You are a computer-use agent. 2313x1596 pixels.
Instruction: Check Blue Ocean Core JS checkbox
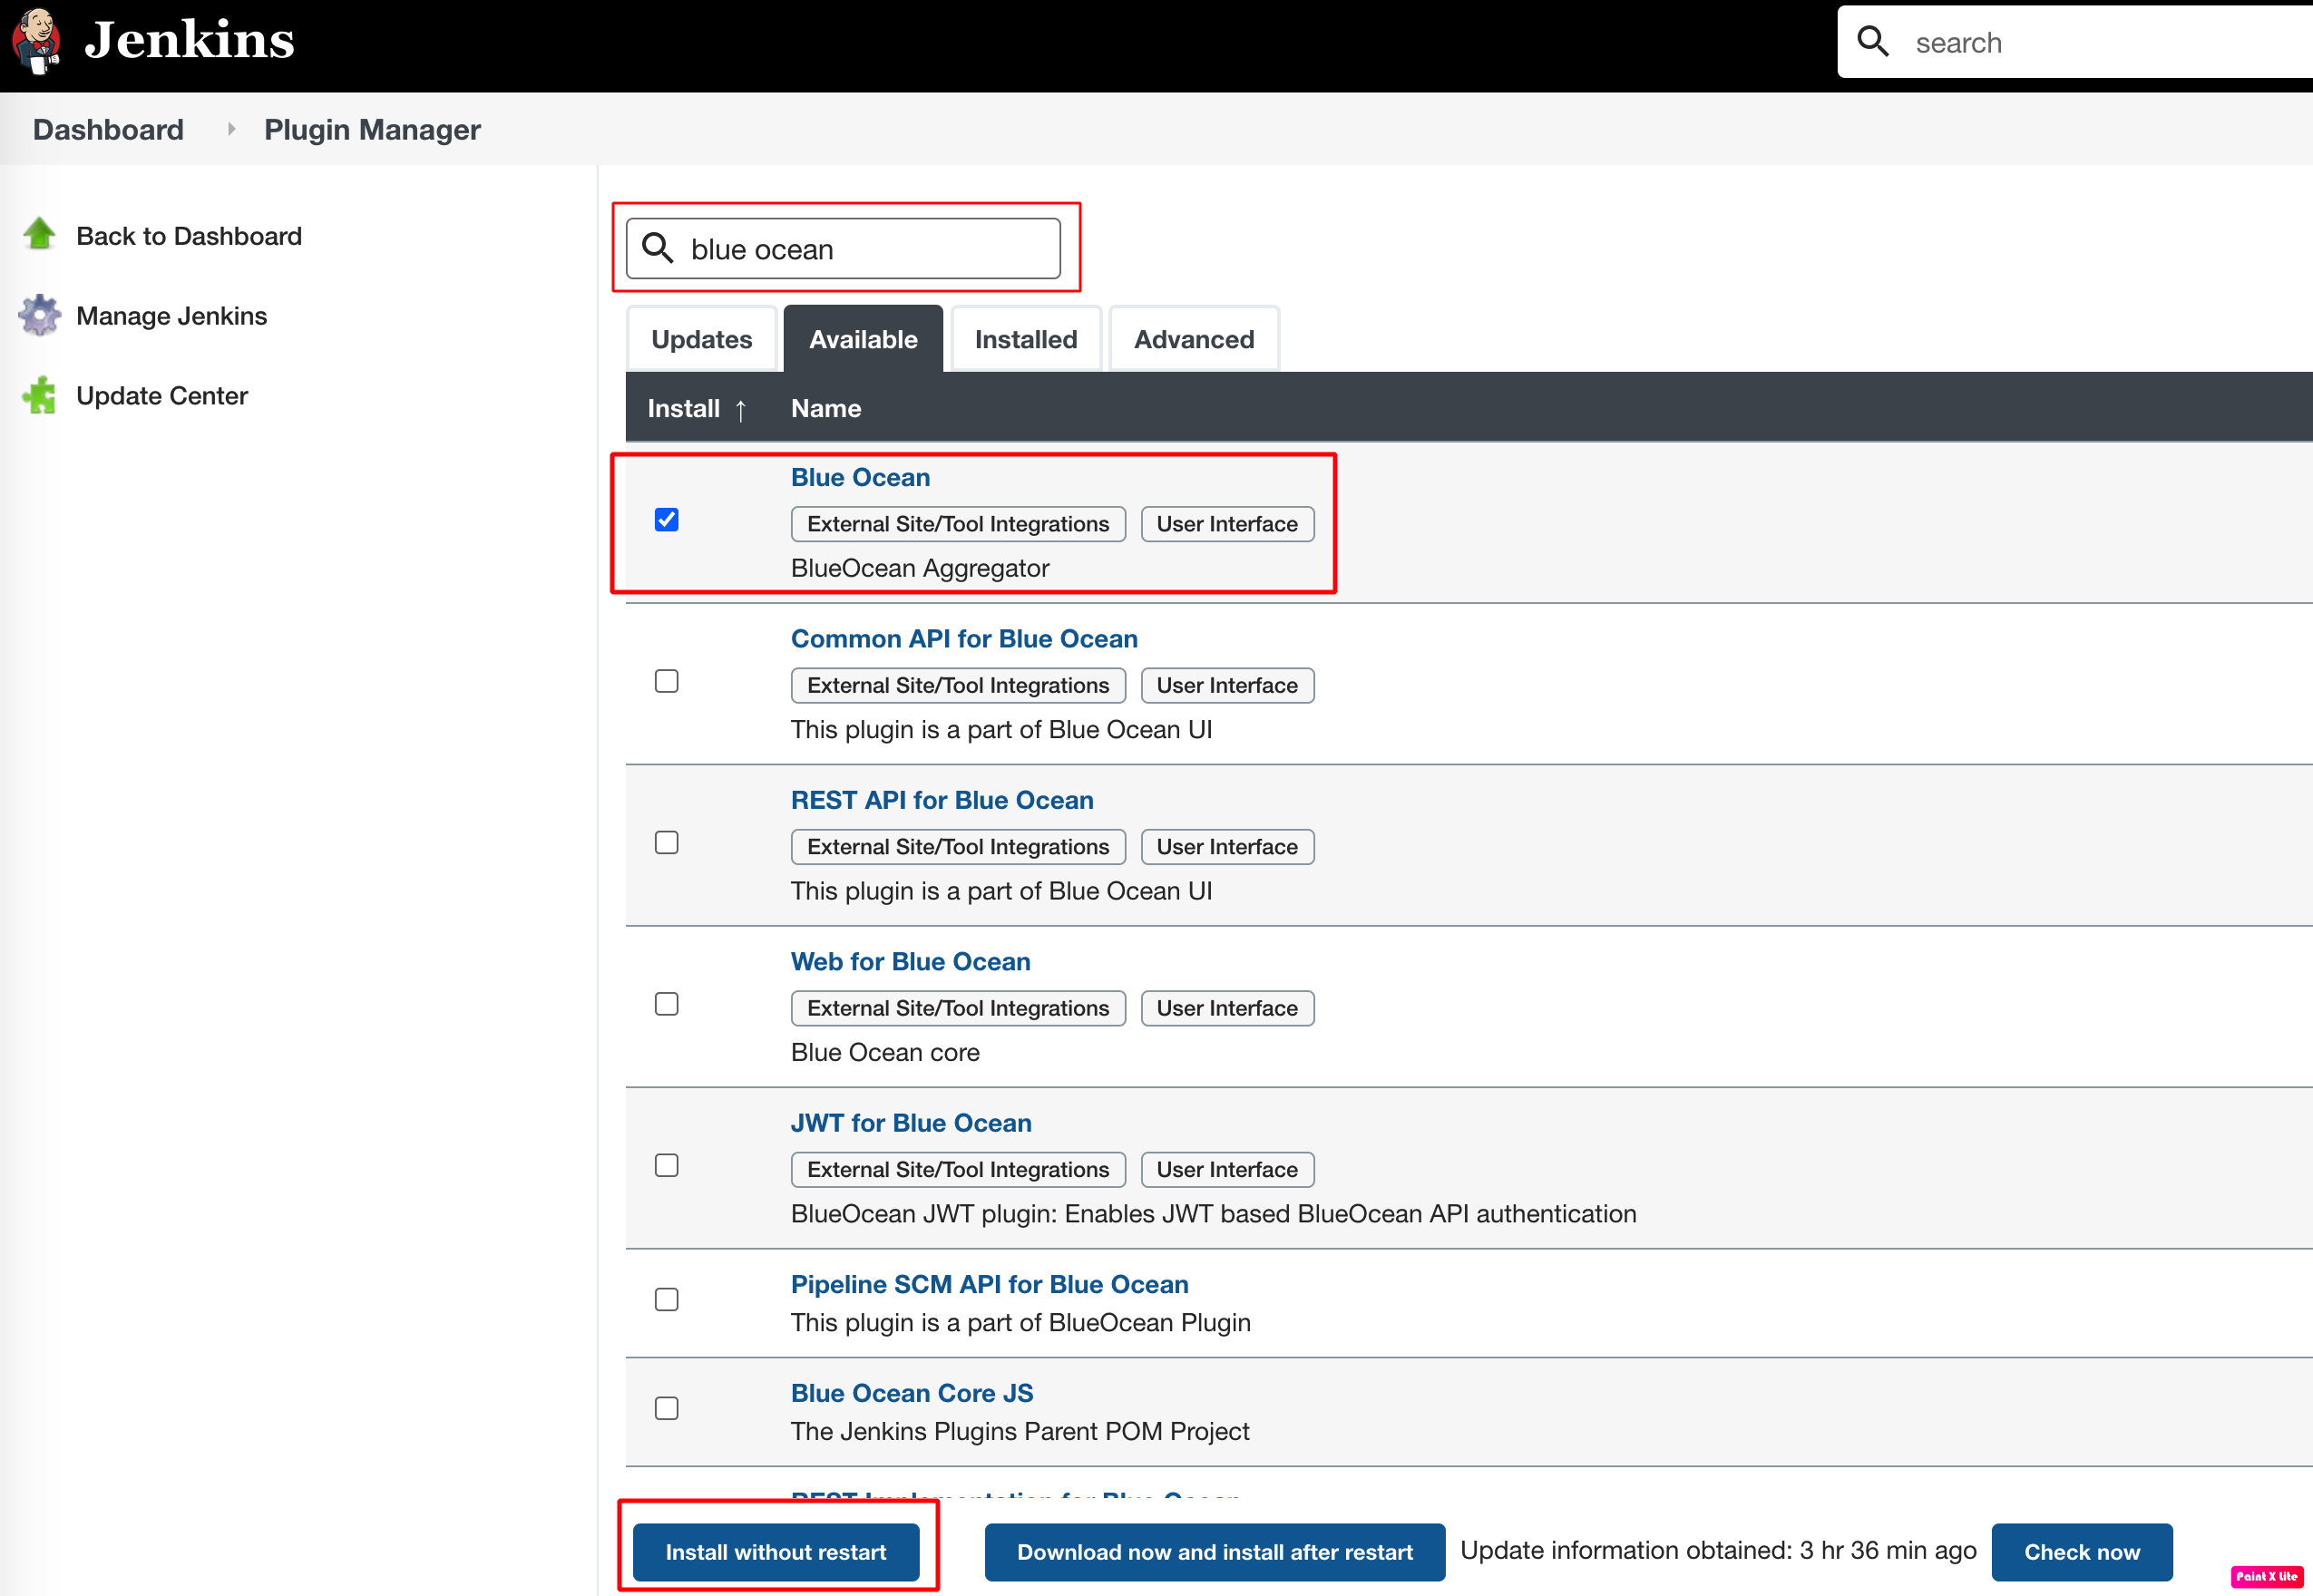coord(667,1409)
